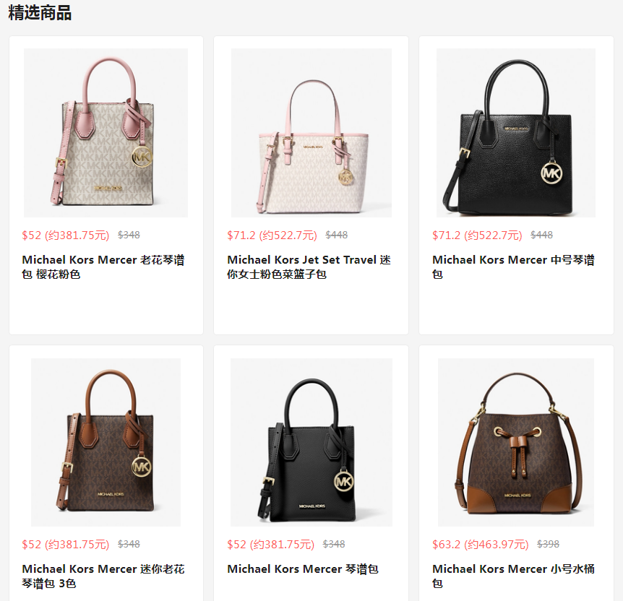Open the black Mercer 中号琴谱包 image

pos(516,133)
